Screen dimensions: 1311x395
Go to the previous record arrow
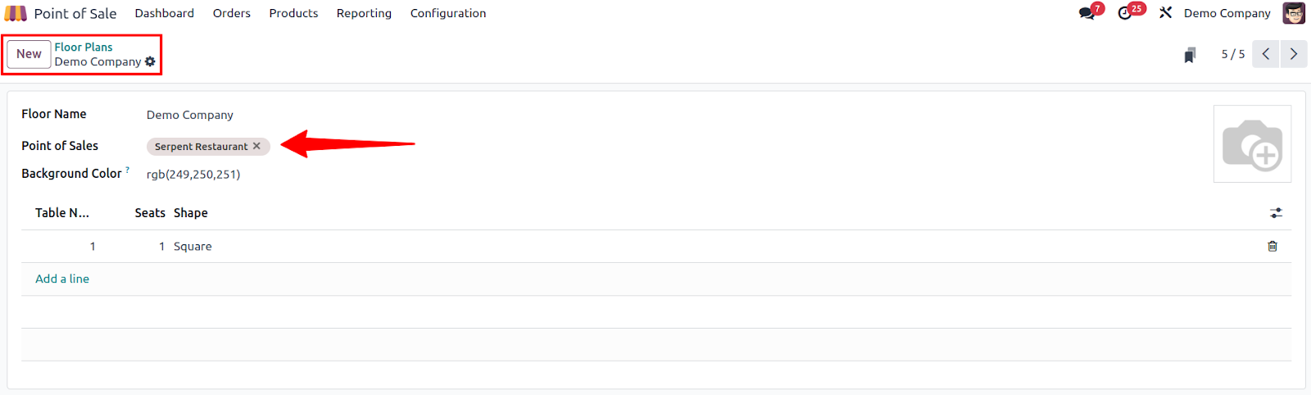point(1266,54)
